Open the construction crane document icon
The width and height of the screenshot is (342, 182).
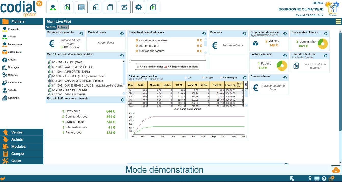[x=96, y=7]
